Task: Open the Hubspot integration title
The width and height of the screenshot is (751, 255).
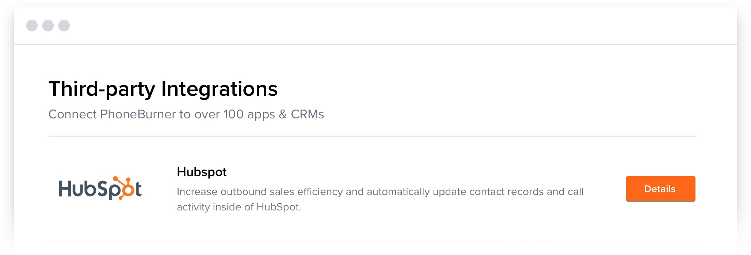Action: tap(202, 172)
